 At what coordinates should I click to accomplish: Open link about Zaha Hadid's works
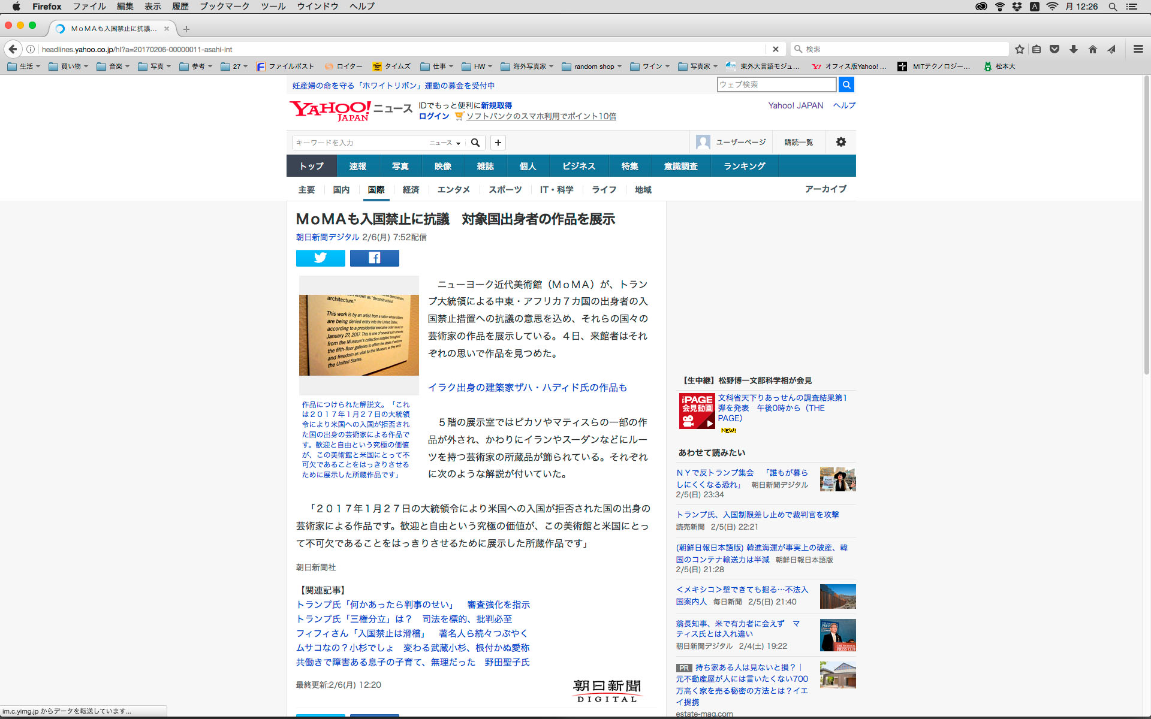527,388
